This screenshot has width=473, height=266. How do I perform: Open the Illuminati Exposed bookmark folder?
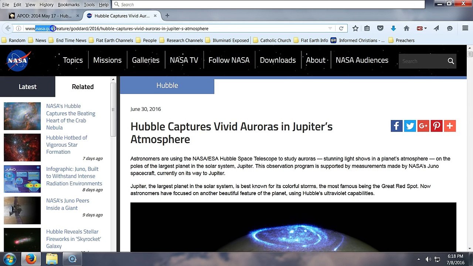(x=227, y=40)
